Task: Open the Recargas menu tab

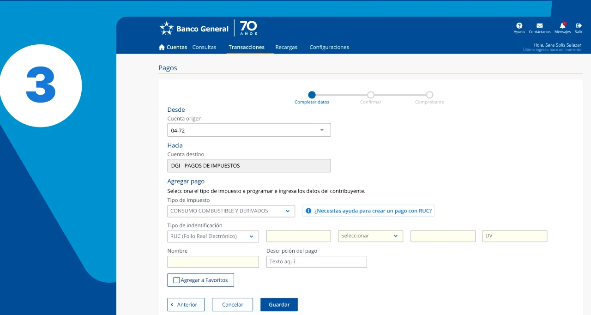Action: pos(286,47)
